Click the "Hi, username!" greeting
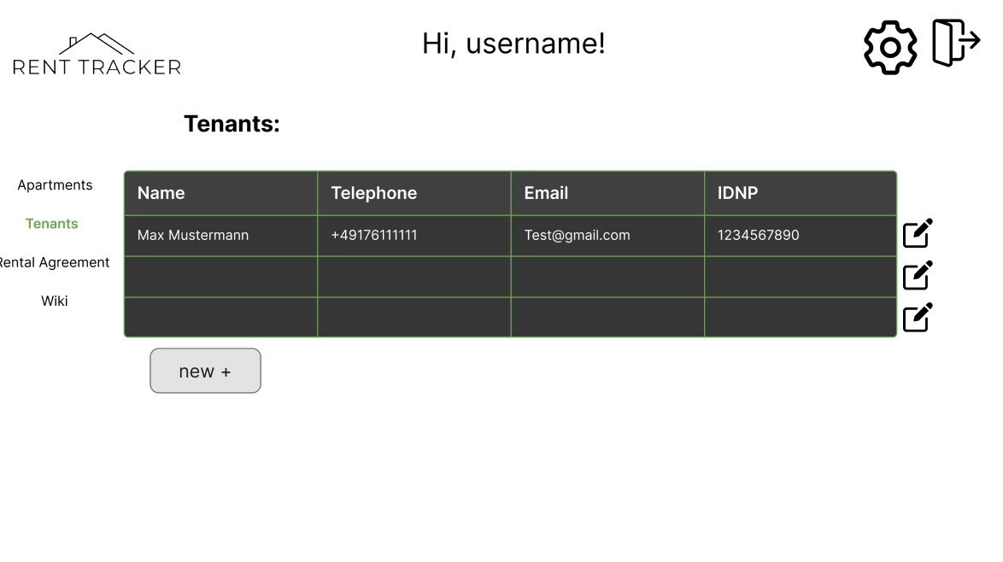 click(x=513, y=44)
